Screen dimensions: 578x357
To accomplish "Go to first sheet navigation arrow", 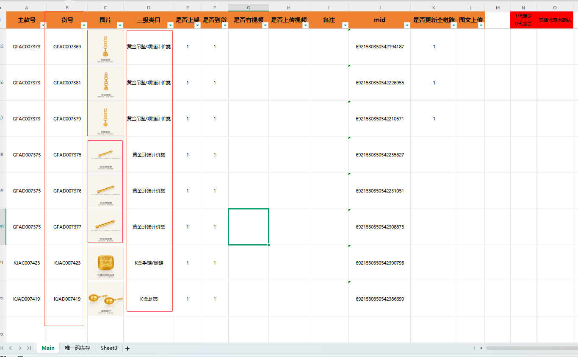I will 3,348.
